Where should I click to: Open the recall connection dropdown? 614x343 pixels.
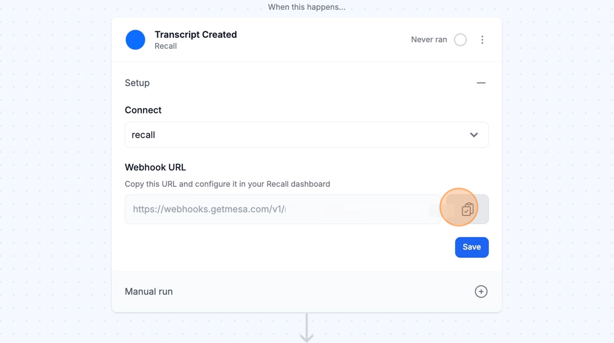click(296, 135)
